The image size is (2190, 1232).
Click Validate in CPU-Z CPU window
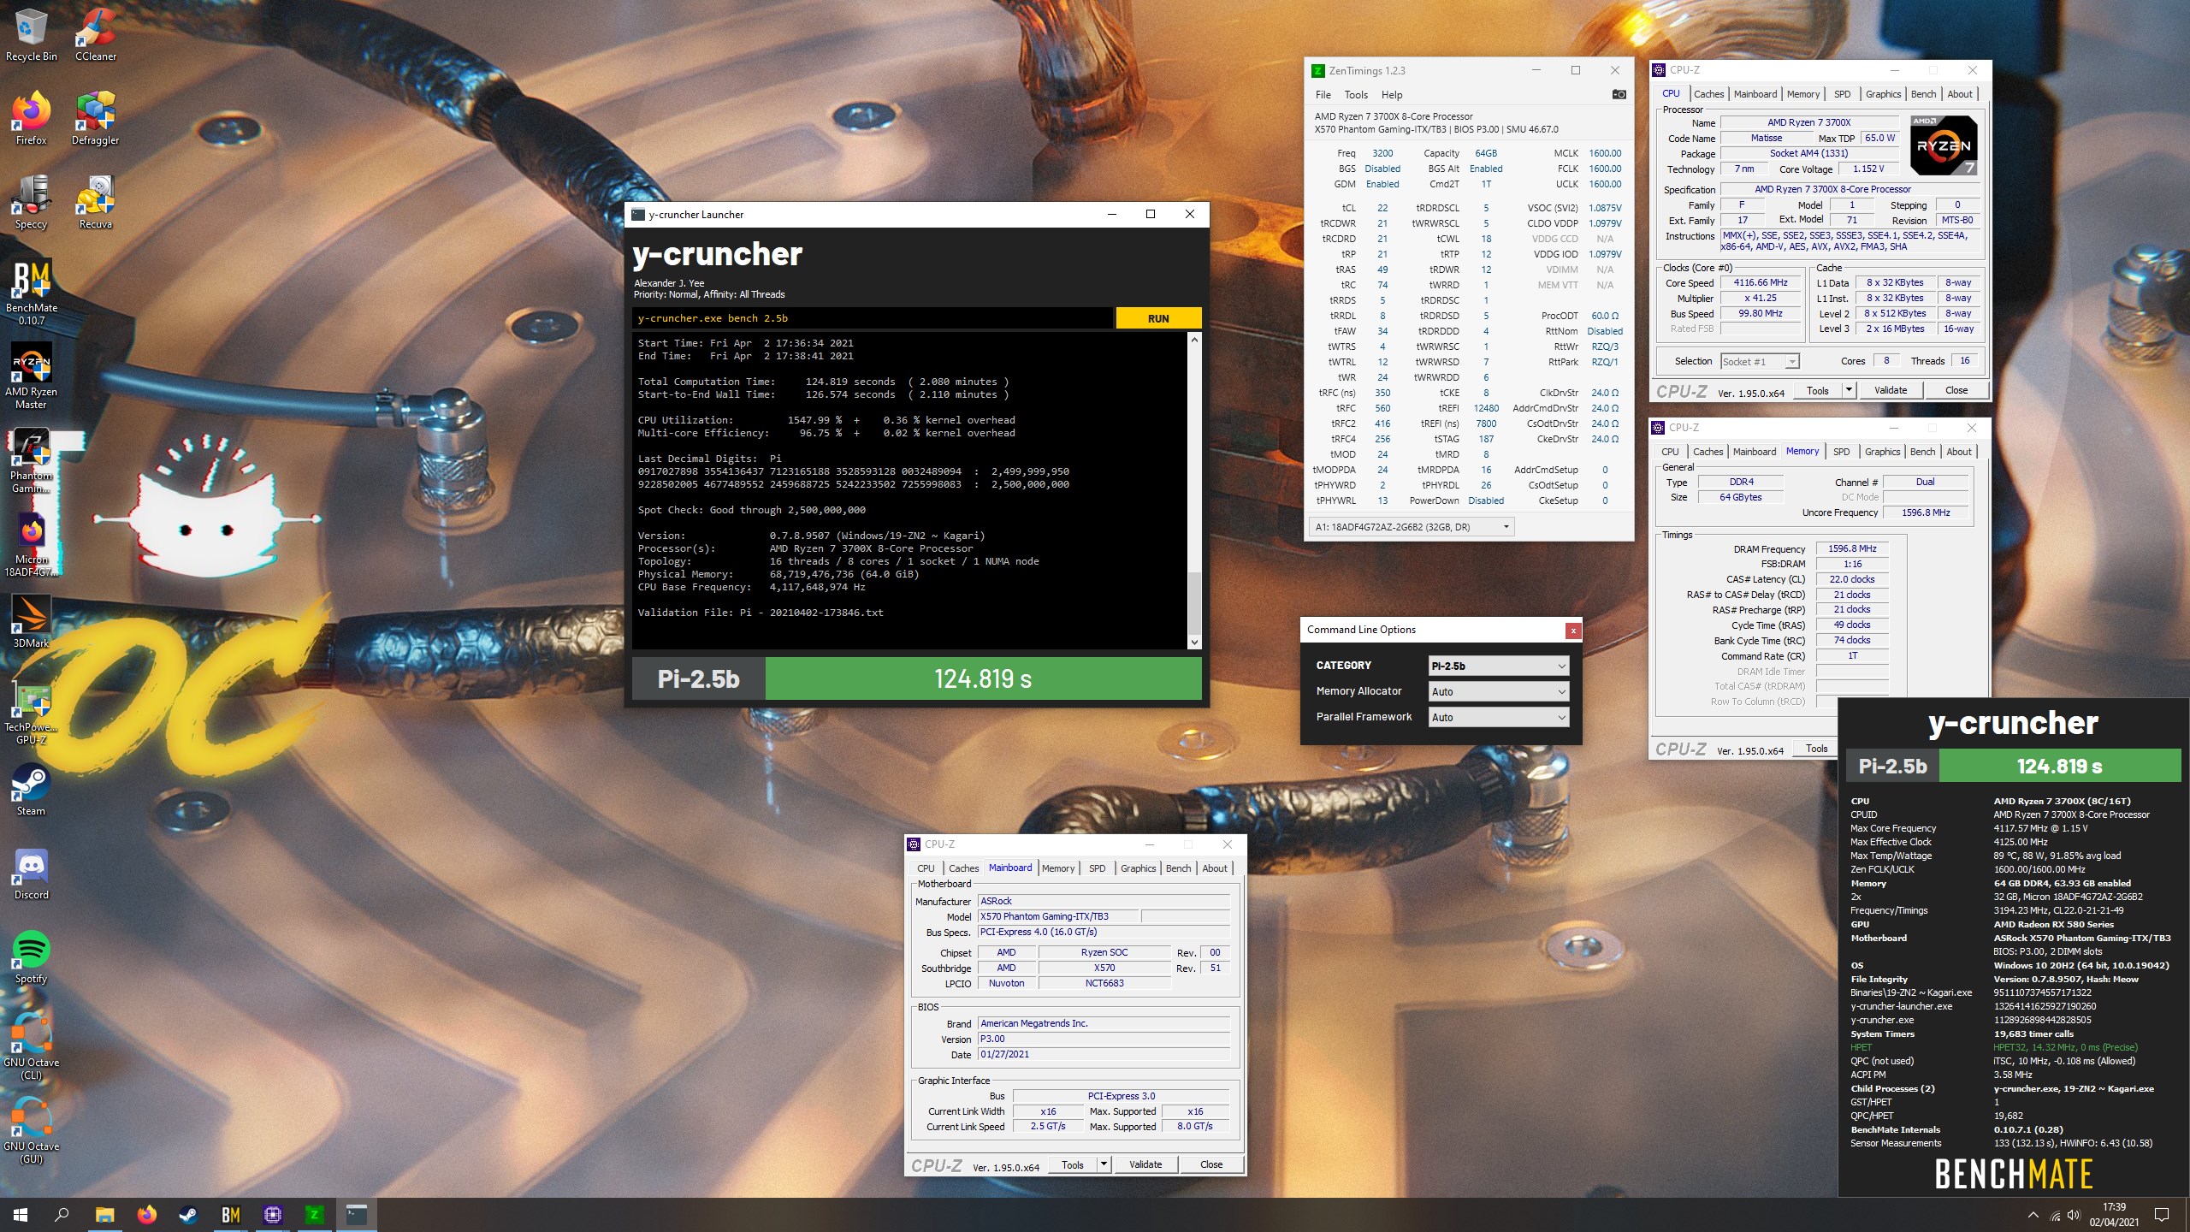(1890, 390)
